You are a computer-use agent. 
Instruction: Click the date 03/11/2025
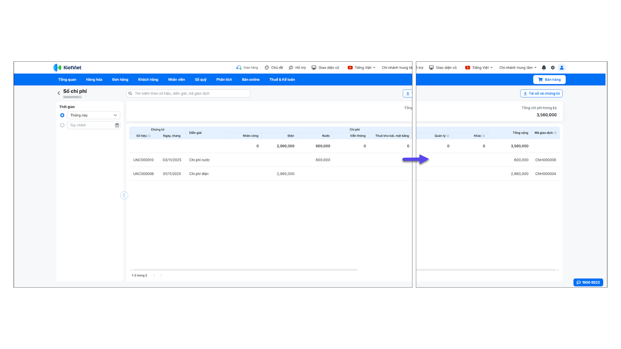pyautogui.click(x=172, y=160)
